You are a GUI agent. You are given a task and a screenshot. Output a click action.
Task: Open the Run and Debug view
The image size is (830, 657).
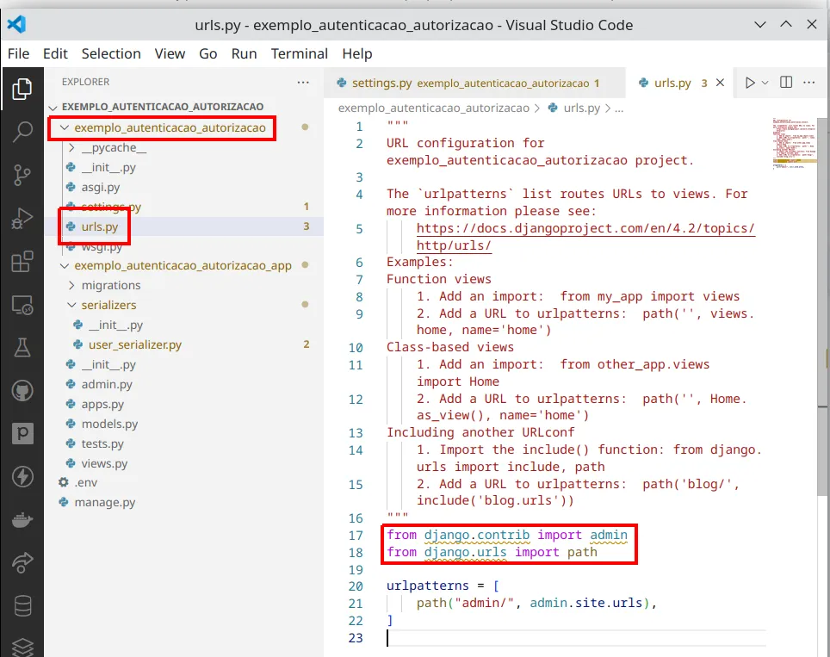(22, 218)
